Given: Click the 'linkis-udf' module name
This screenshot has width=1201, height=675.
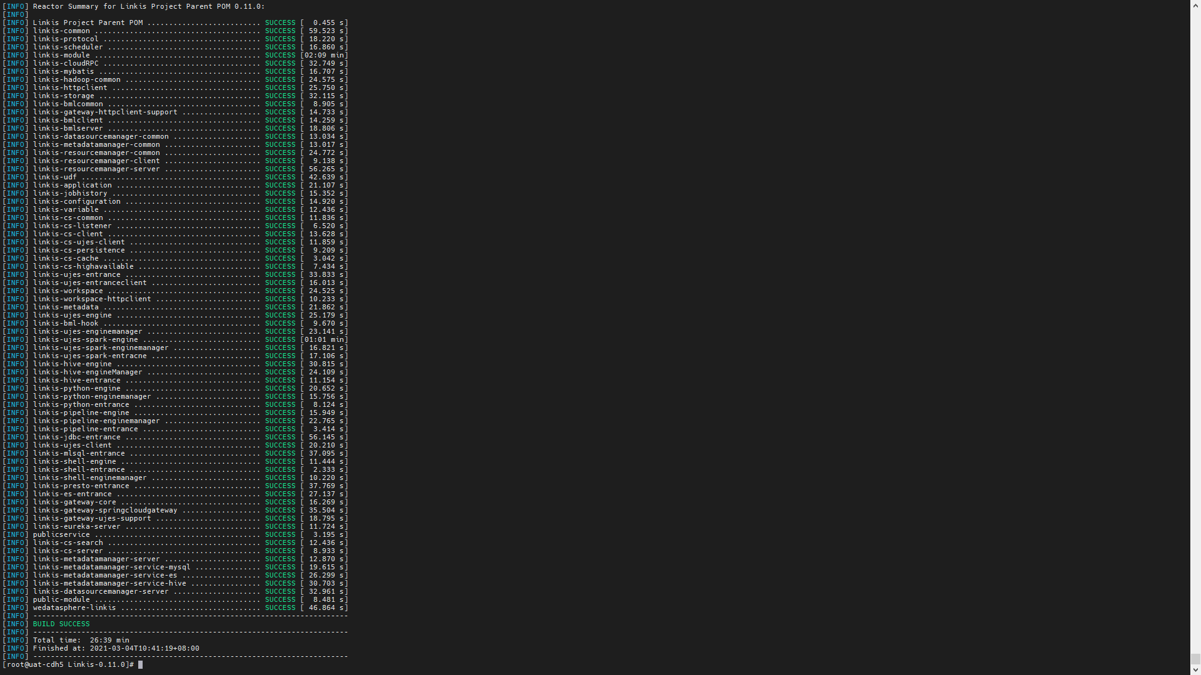Looking at the screenshot, I should click(54, 177).
